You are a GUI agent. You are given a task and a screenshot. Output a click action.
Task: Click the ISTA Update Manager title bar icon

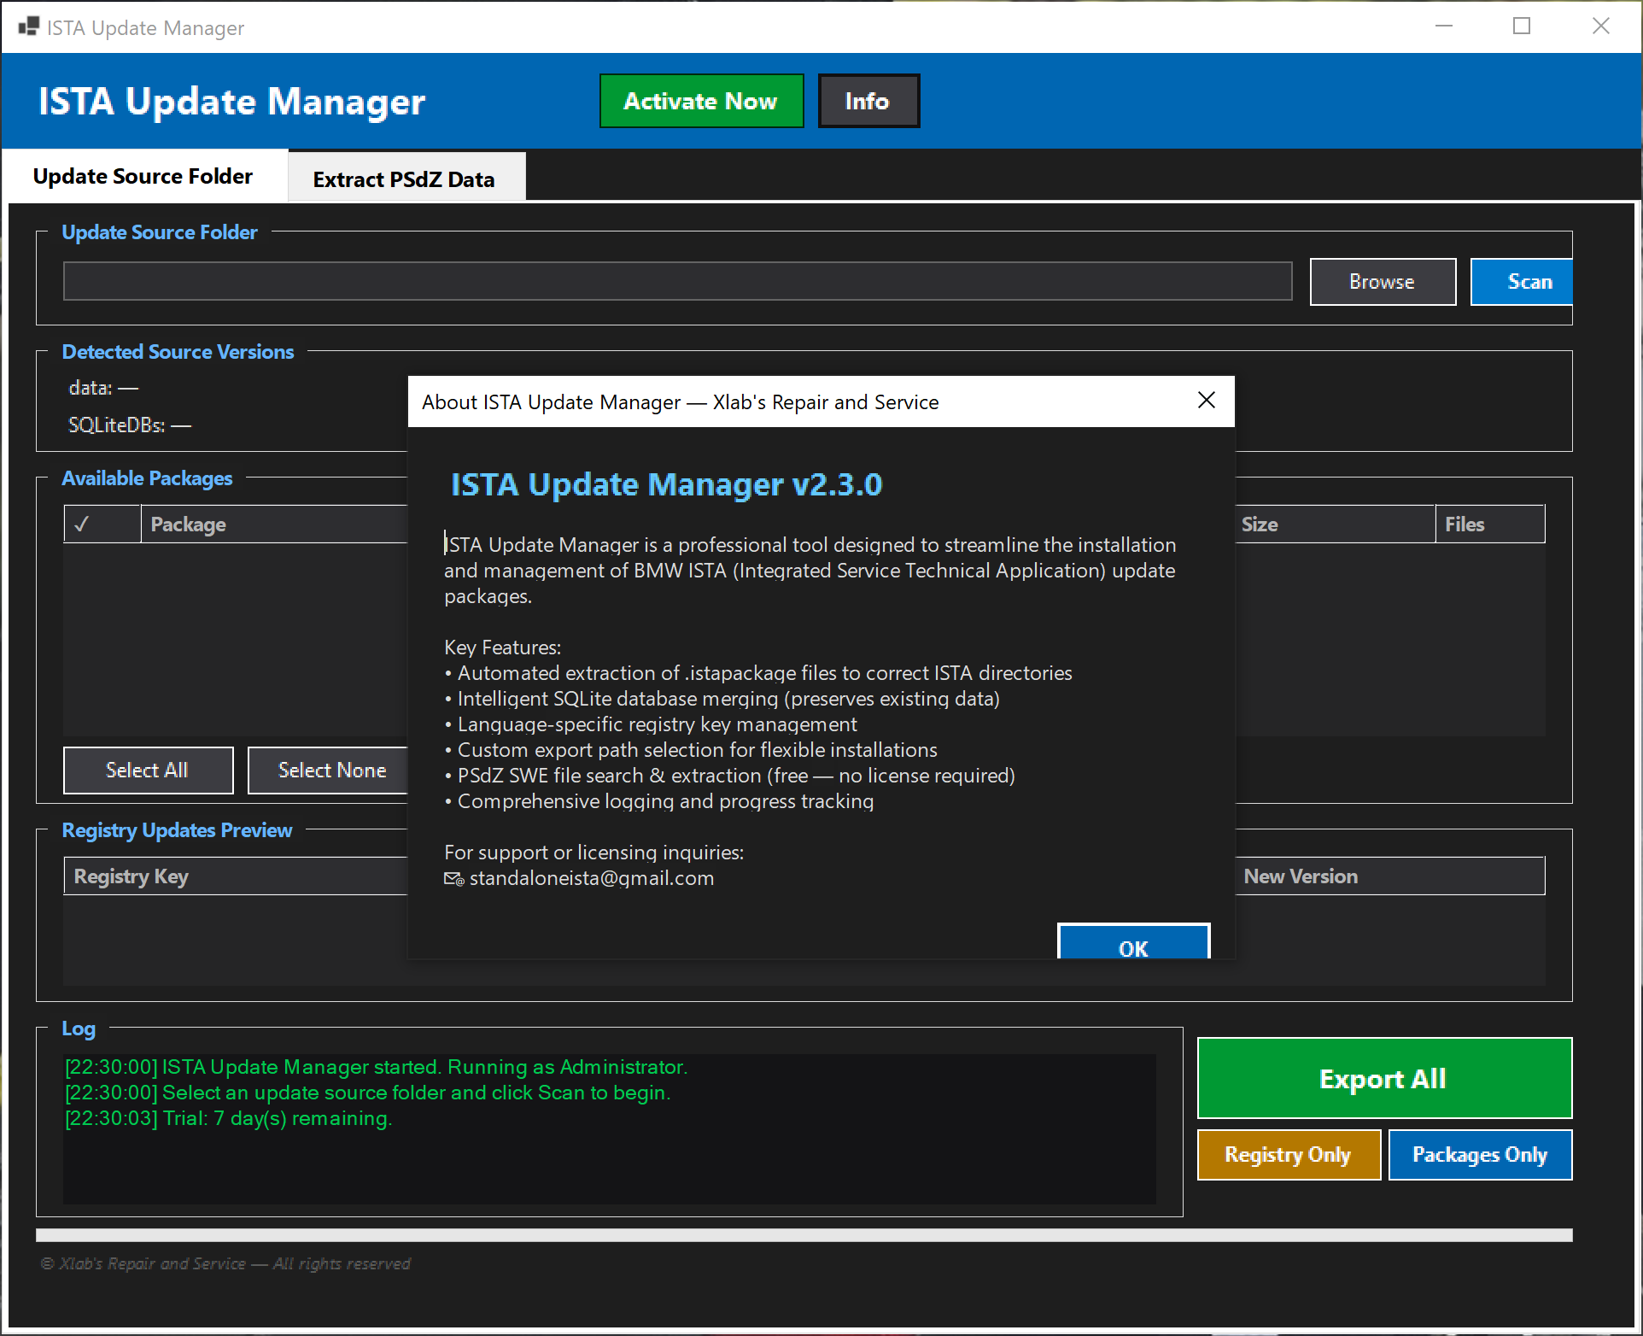coord(28,26)
